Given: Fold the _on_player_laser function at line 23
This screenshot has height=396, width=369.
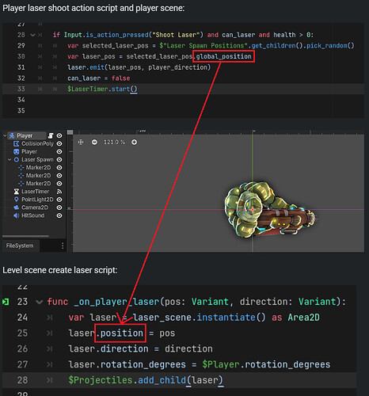Looking at the screenshot, I should pos(39,302).
